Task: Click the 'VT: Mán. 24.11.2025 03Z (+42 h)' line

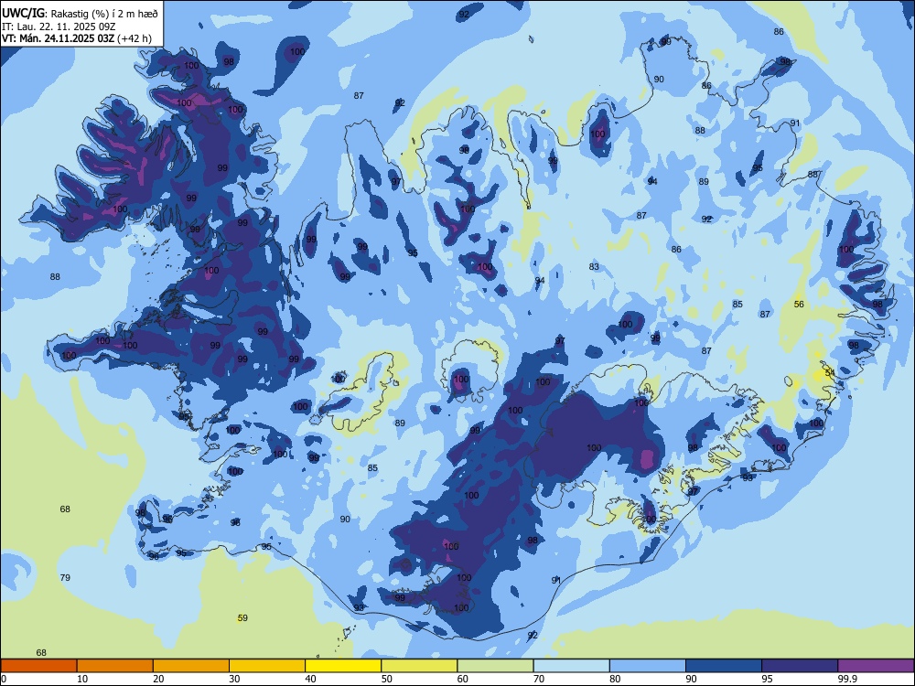Action: (77, 38)
